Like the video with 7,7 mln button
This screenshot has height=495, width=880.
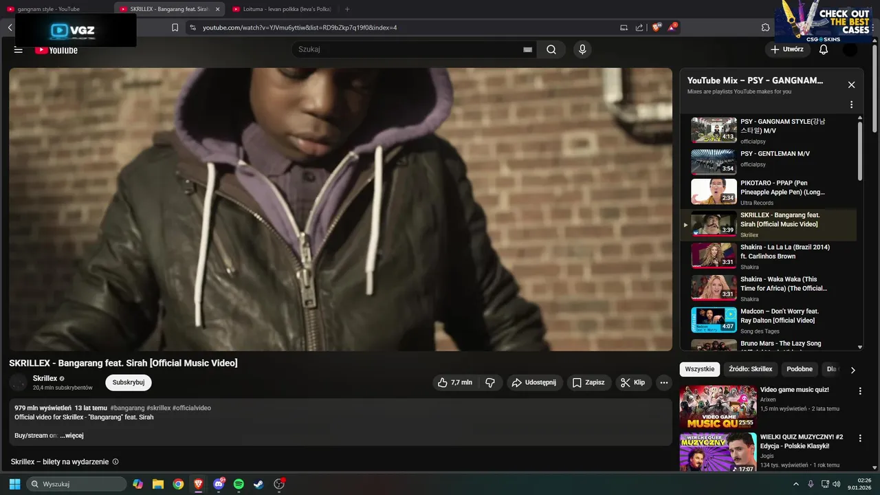[x=455, y=382]
